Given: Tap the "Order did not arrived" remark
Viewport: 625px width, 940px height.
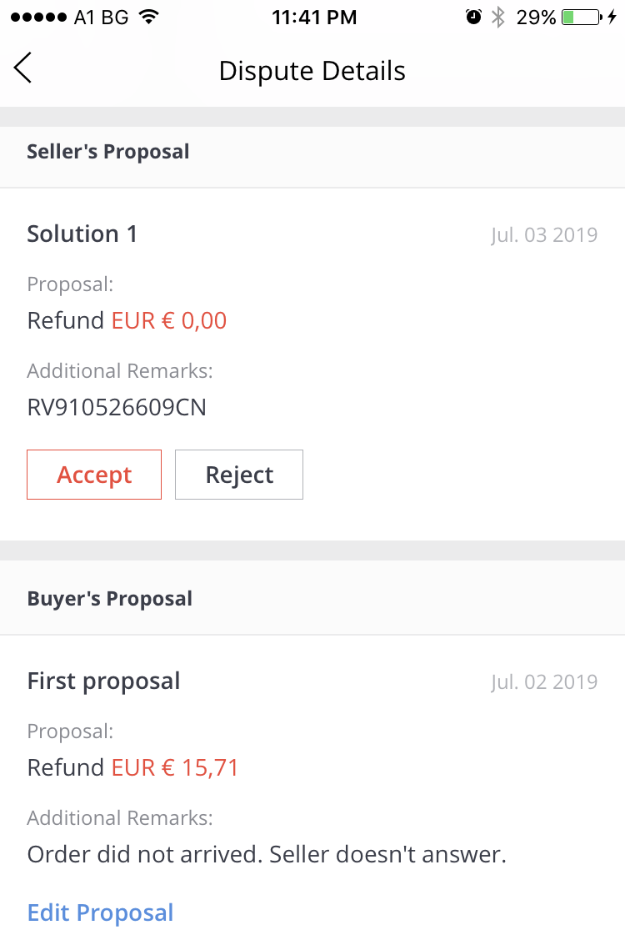Looking at the screenshot, I should [267, 854].
